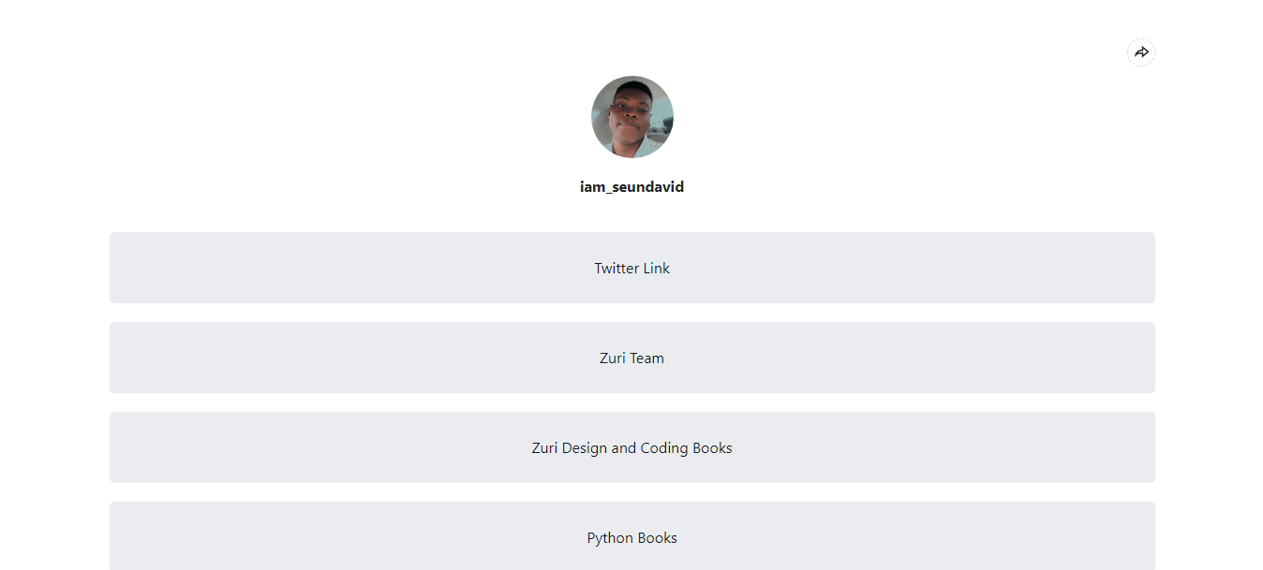Go to the Zuri Team page

tap(632, 358)
